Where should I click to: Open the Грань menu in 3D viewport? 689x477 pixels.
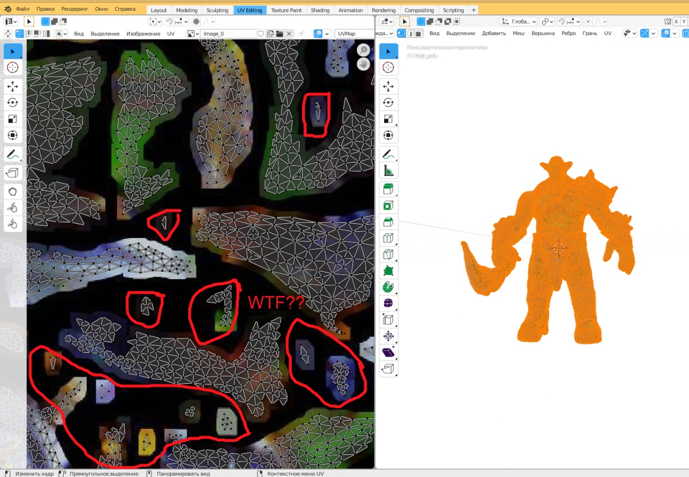pos(590,34)
